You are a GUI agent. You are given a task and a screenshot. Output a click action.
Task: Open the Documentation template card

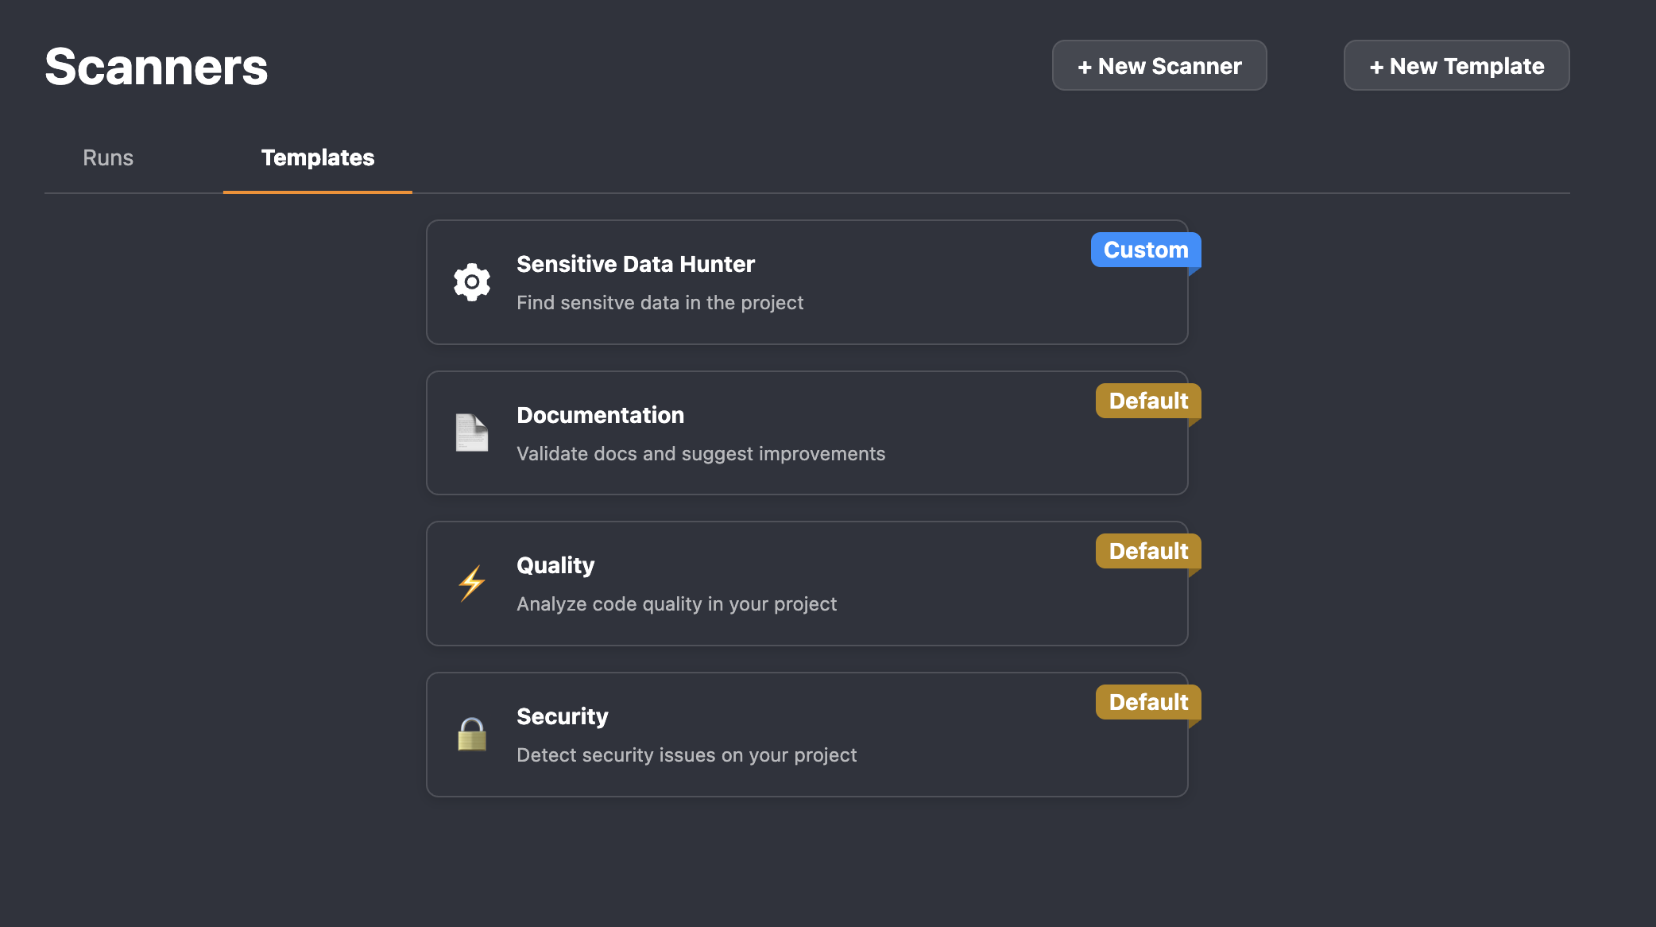pyautogui.click(x=807, y=432)
